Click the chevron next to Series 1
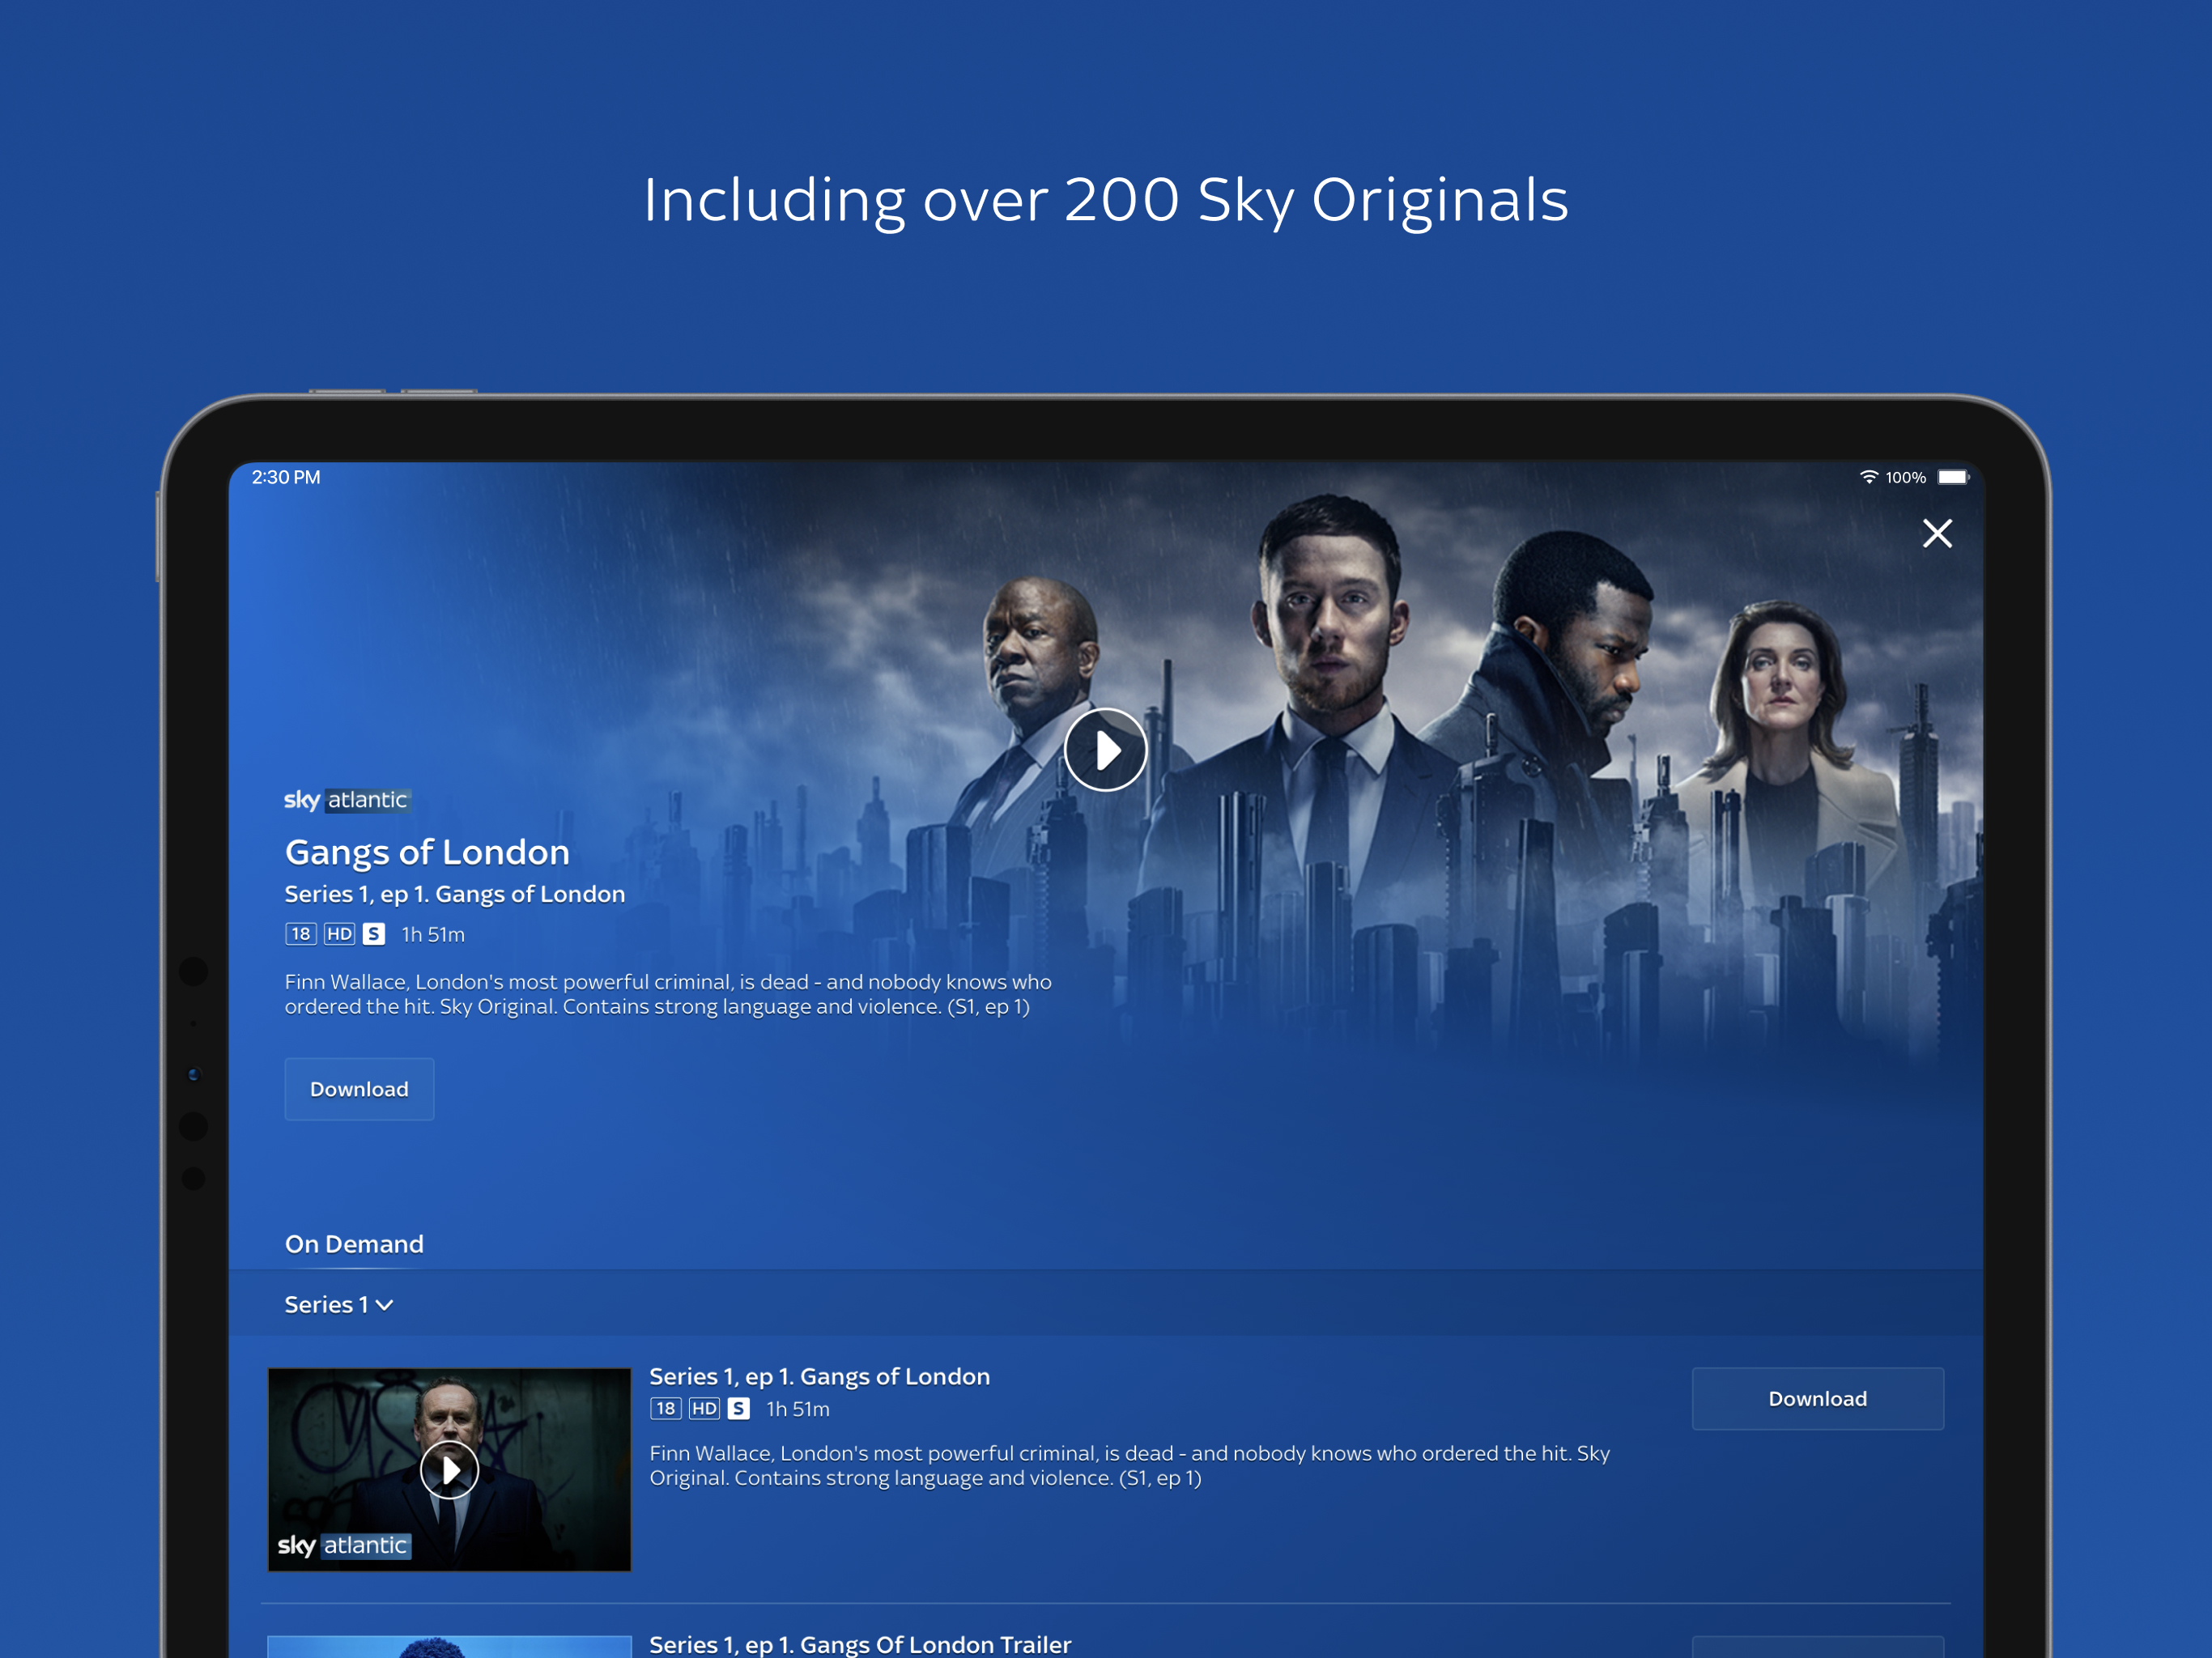Viewport: 2212px width, 1658px height. click(385, 1306)
